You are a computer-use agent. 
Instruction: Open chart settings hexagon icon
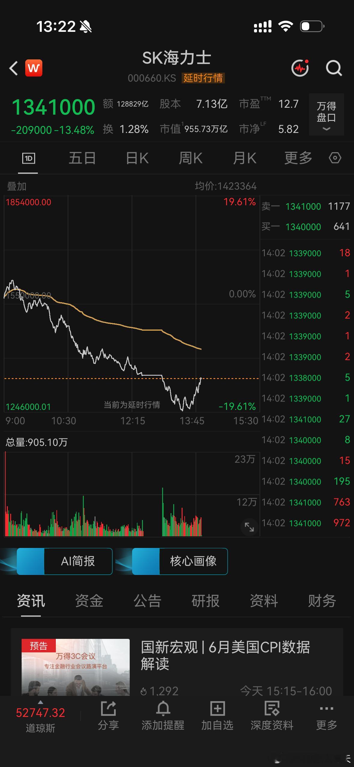point(335,158)
